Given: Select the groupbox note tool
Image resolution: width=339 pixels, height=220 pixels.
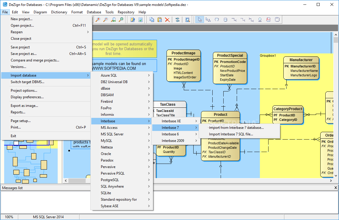Looking at the screenshot, I should click(x=277, y=20).
